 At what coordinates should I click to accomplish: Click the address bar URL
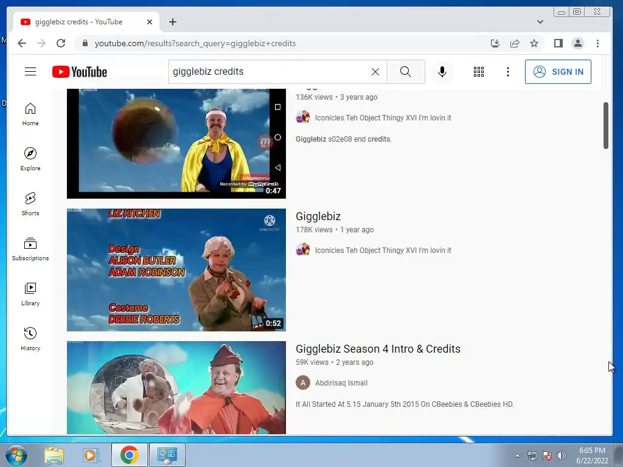pyautogui.click(x=195, y=43)
